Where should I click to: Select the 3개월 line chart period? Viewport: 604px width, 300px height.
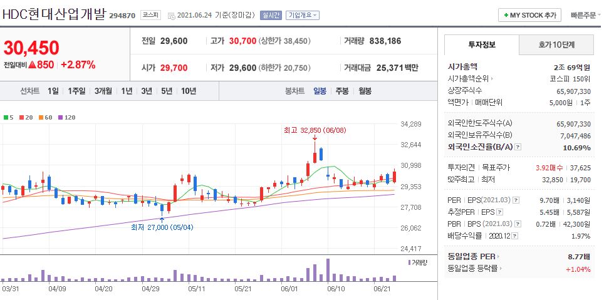point(103,91)
